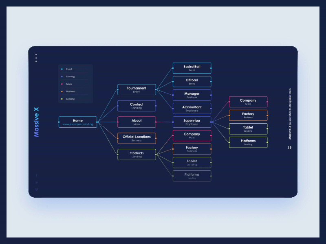Expand the Supervisor Employee node
The width and height of the screenshot is (326, 244).
tap(192, 122)
